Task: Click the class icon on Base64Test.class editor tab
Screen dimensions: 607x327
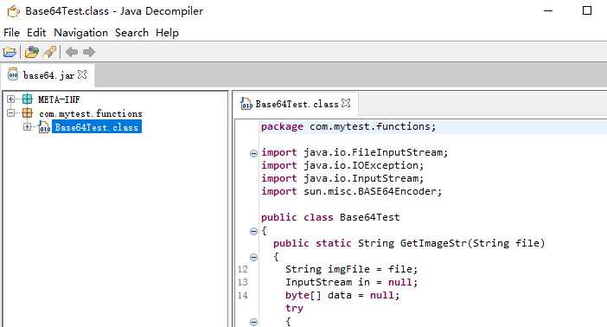Action: [246, 104]
